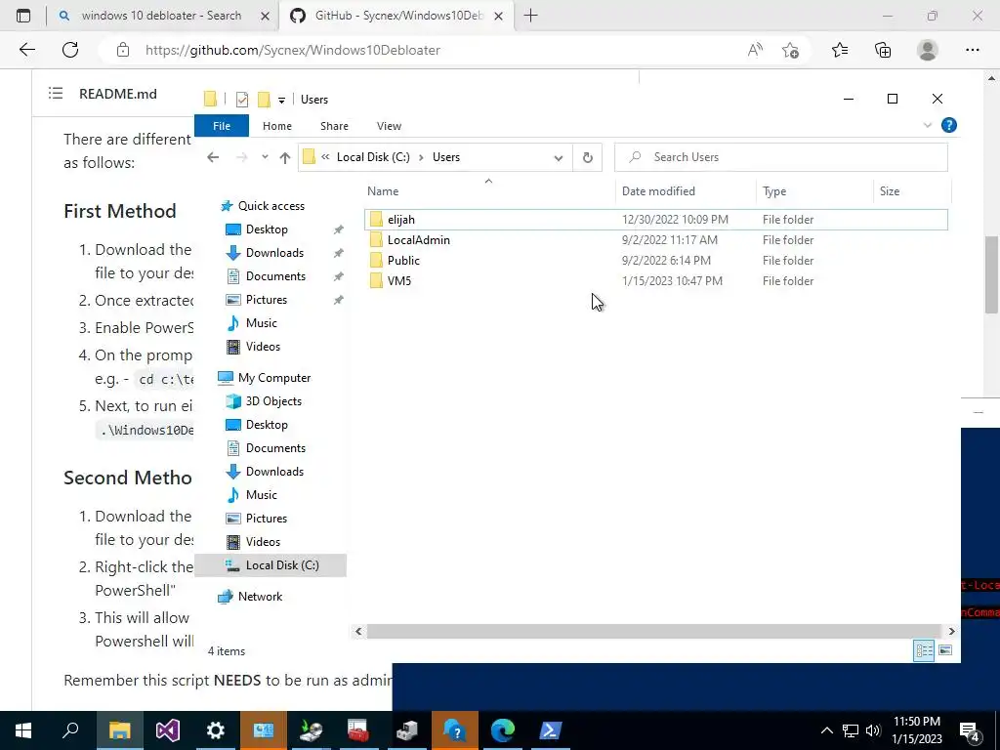Open the elijah folder
The width and height of the screenshot is (1000, 750).
tap(400, 220)
